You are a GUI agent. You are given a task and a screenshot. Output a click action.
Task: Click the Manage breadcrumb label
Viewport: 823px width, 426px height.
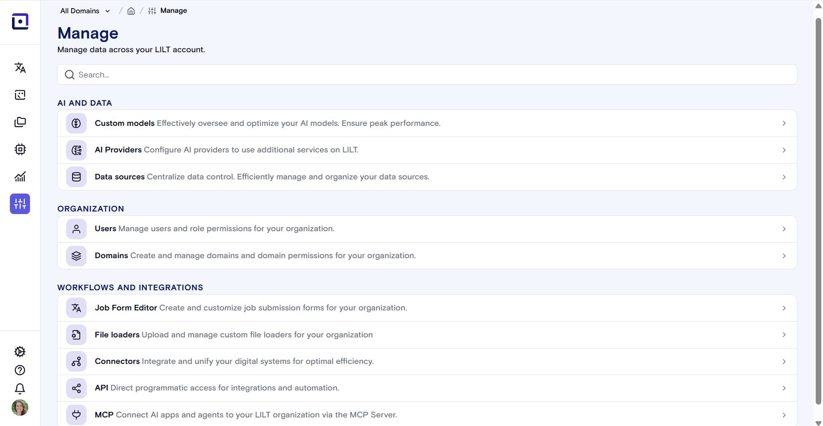(x=173, y=11)
